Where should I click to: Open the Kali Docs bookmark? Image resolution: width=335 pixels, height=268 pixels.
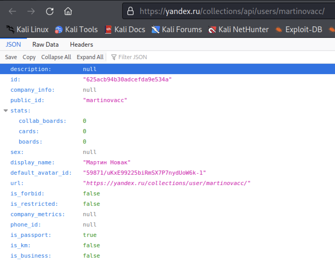[x=125, y=30]
